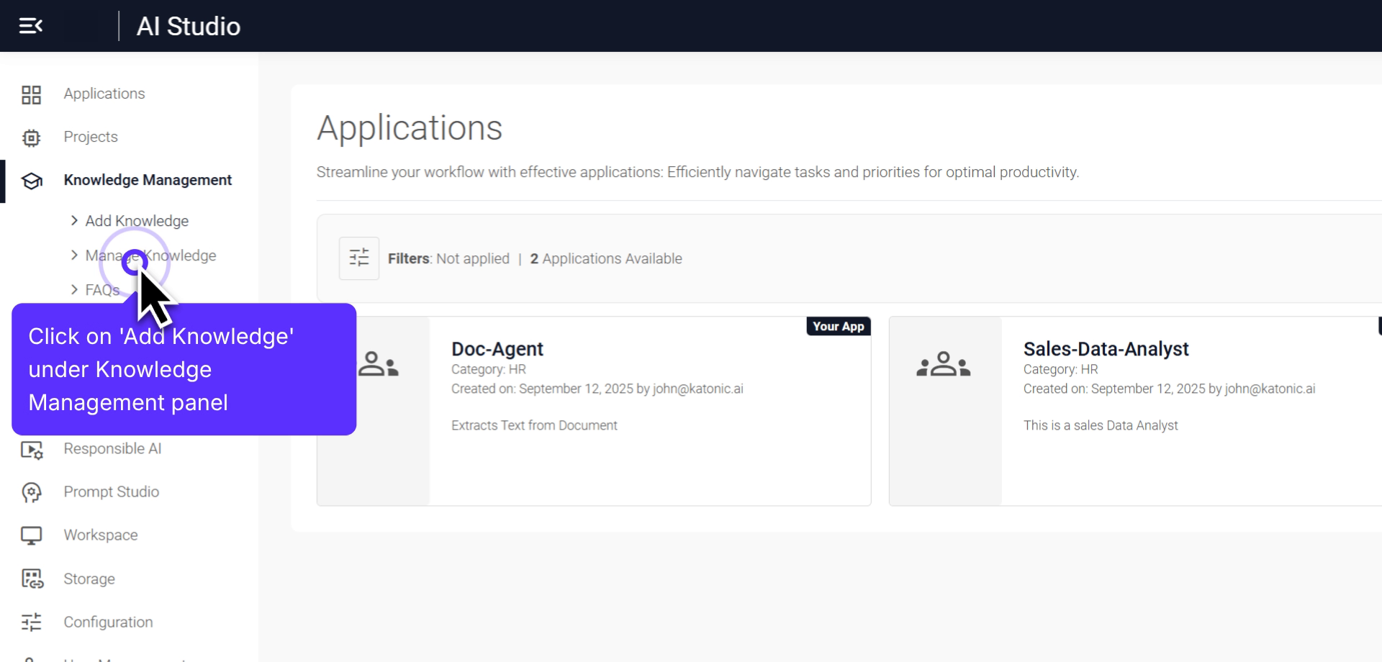Expand the FAQs chevron

[x=74, y=290]
